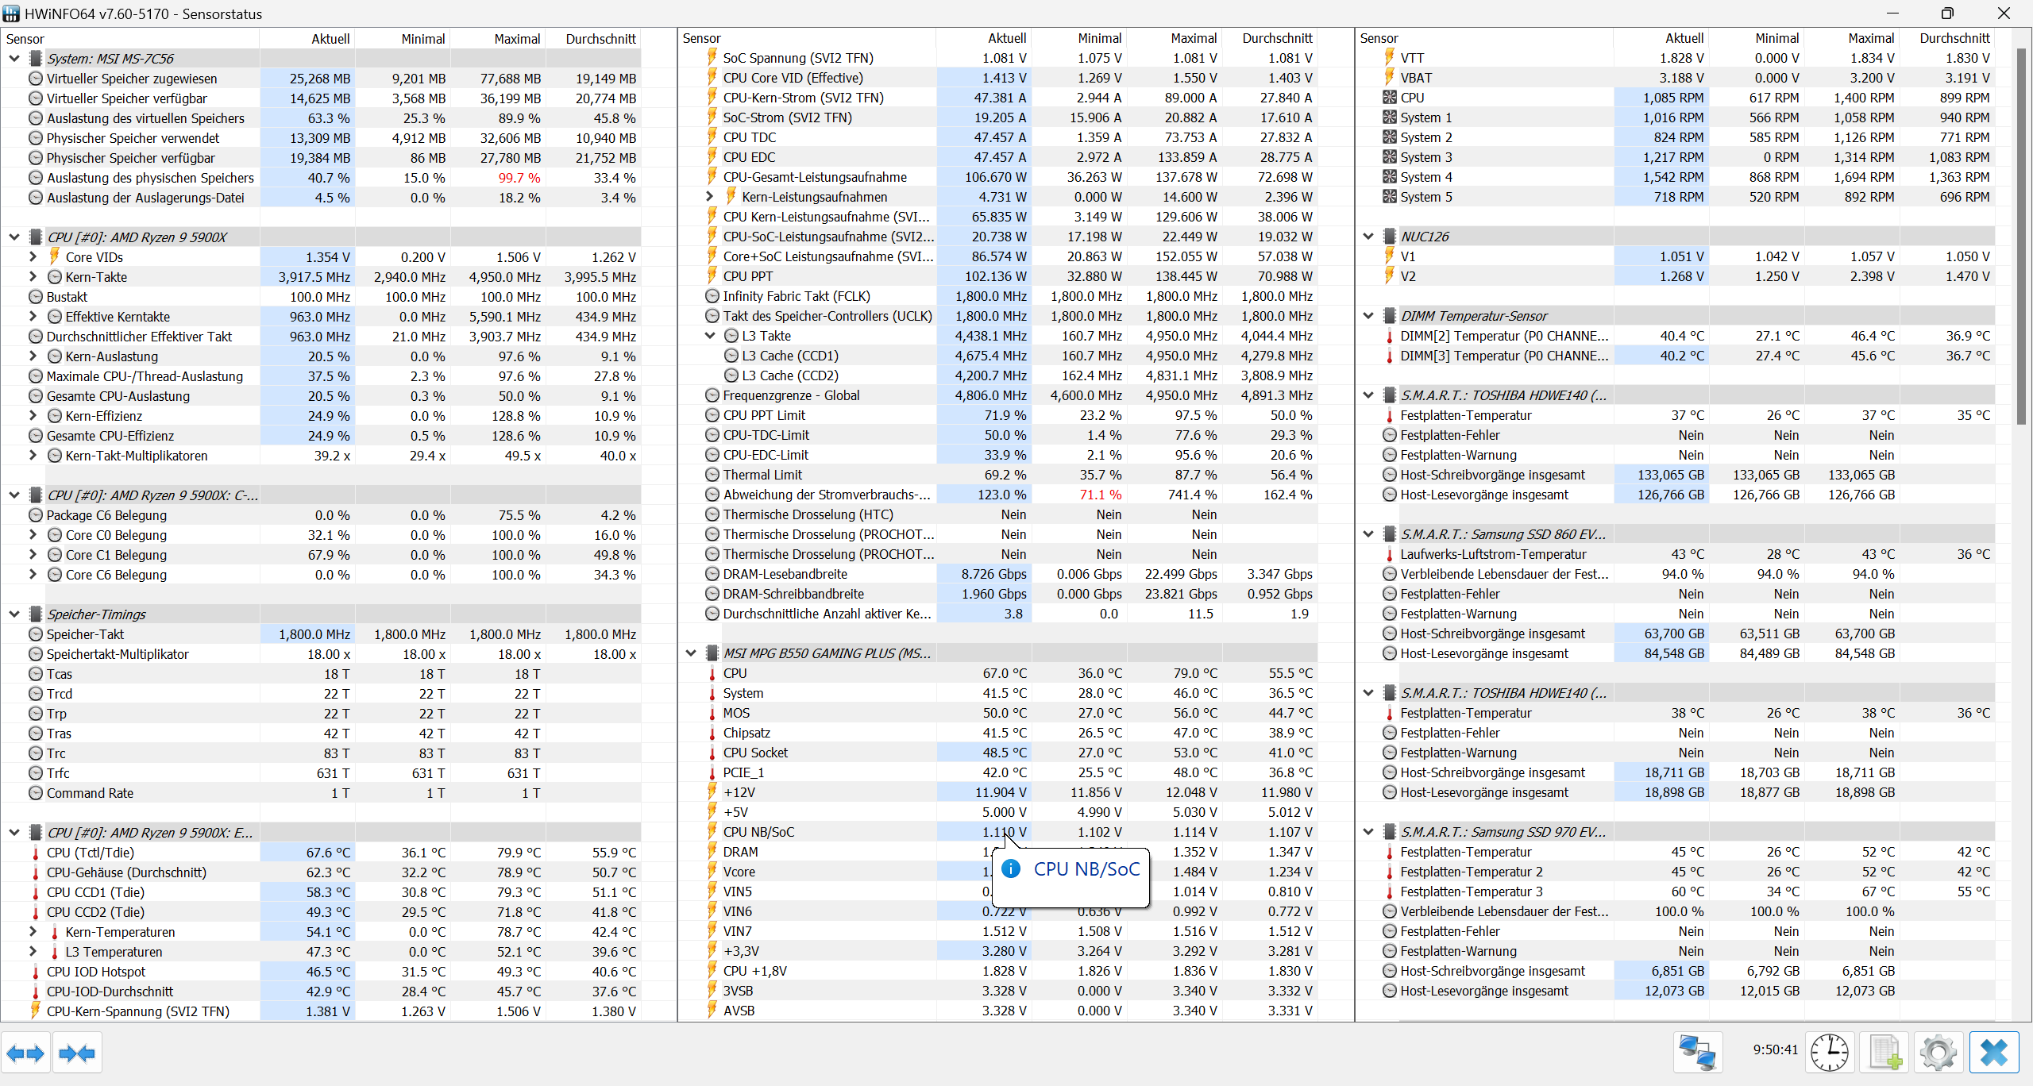Click Aktuell column header in left panel

(x=307, y=38)
